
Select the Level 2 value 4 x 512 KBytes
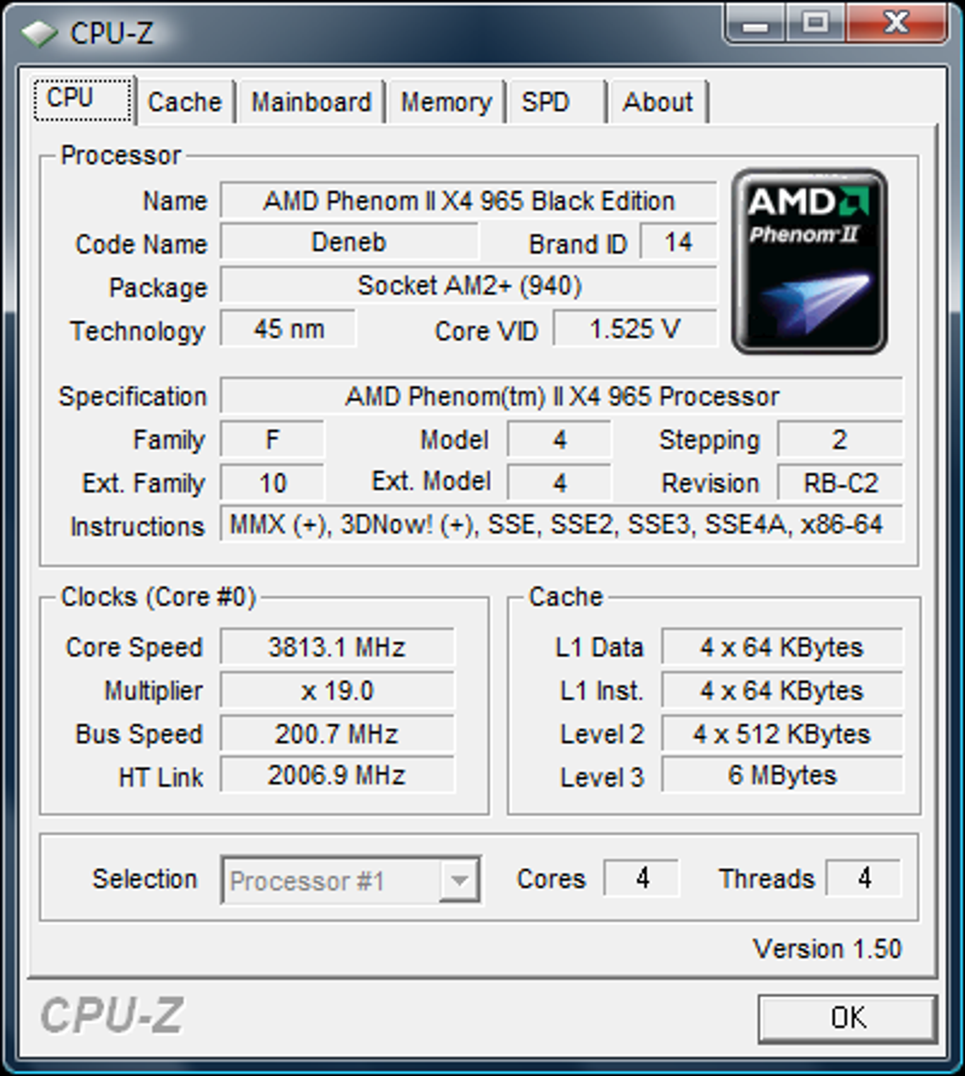pyautogui.click(x=782, y=734)
